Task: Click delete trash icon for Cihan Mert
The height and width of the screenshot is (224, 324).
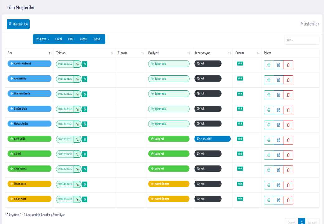Action: pos(288,200)
